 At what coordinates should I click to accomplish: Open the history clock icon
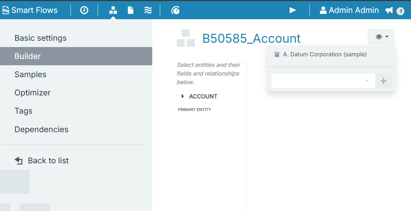(84, 10)
